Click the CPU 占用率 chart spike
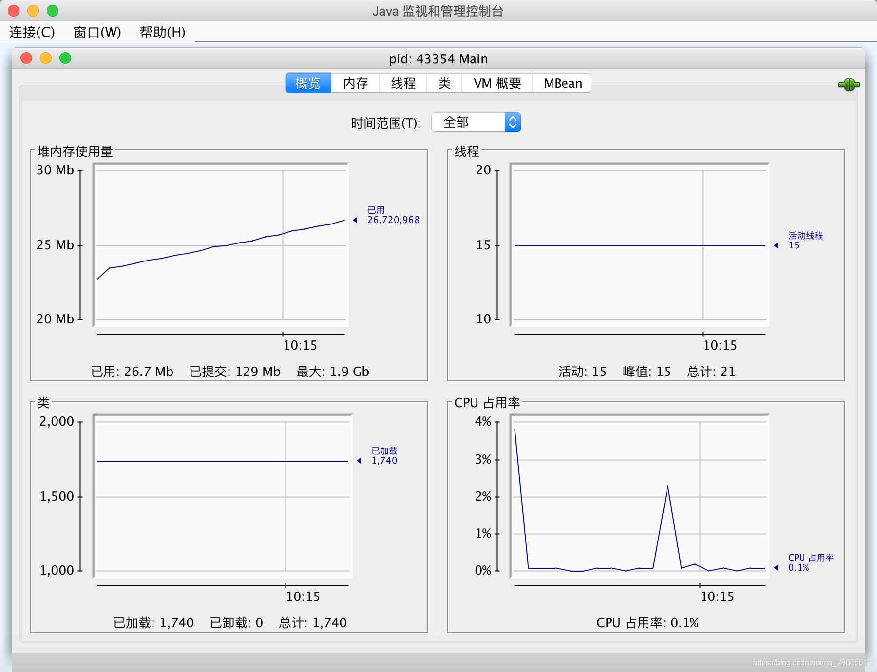 point(667,487)
